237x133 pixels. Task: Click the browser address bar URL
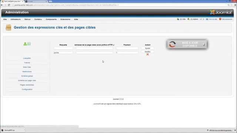tap(67, 5)
